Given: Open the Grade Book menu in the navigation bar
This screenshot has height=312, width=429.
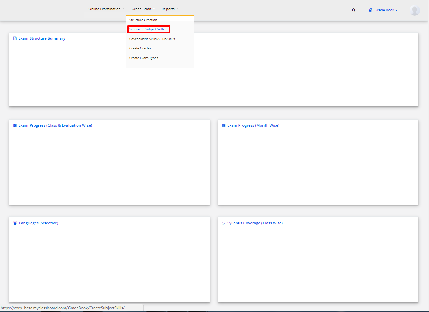Looking at the screenshot, I should tap(141, 9).
